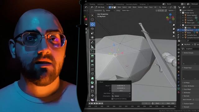Toggle camera view in the viewport
The height and width of the screenshot is (112, 199).
[174, 33]
